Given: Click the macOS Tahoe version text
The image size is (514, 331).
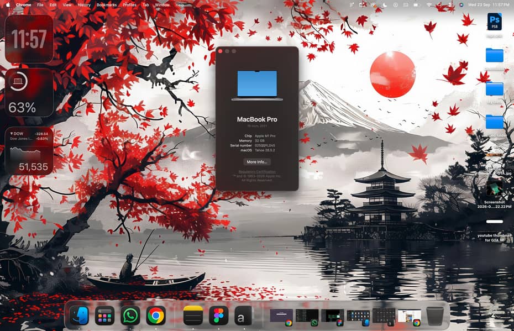Looking at the screenshot, I should (265, 150).
